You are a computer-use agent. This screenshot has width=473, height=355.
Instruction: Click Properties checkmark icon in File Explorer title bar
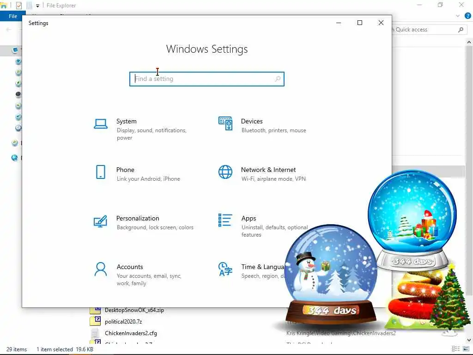coord(18,6)
